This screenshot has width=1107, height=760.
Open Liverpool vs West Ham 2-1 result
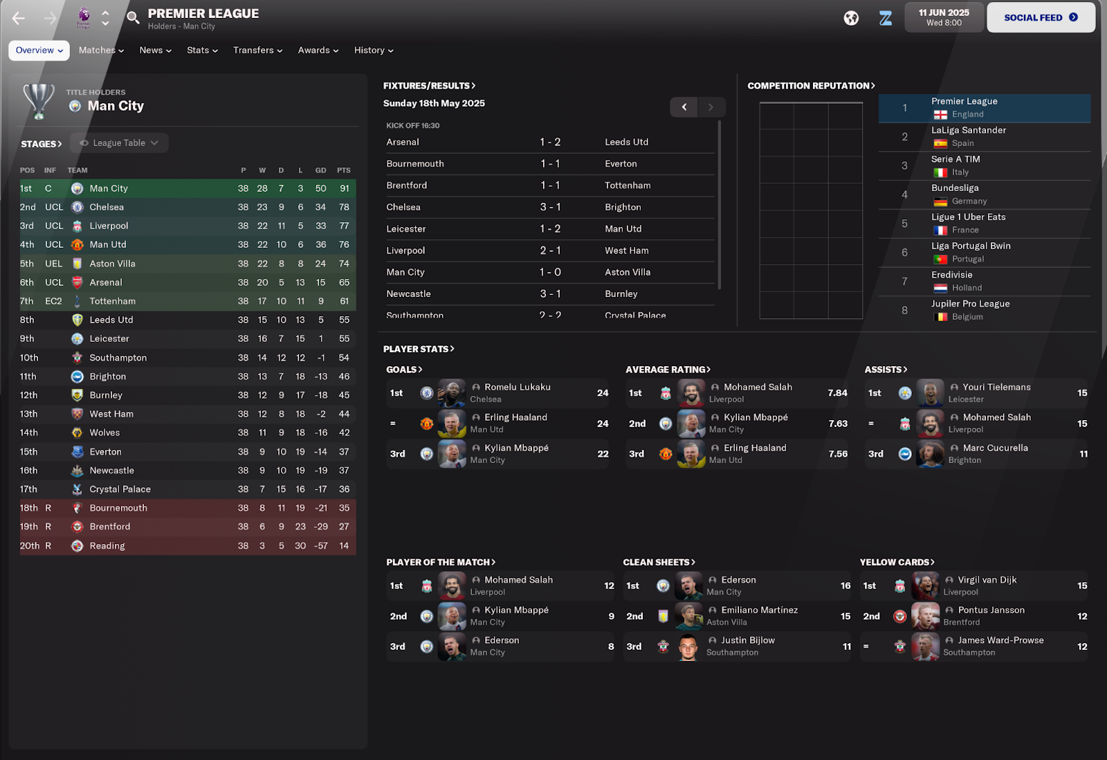coord(550,251)
